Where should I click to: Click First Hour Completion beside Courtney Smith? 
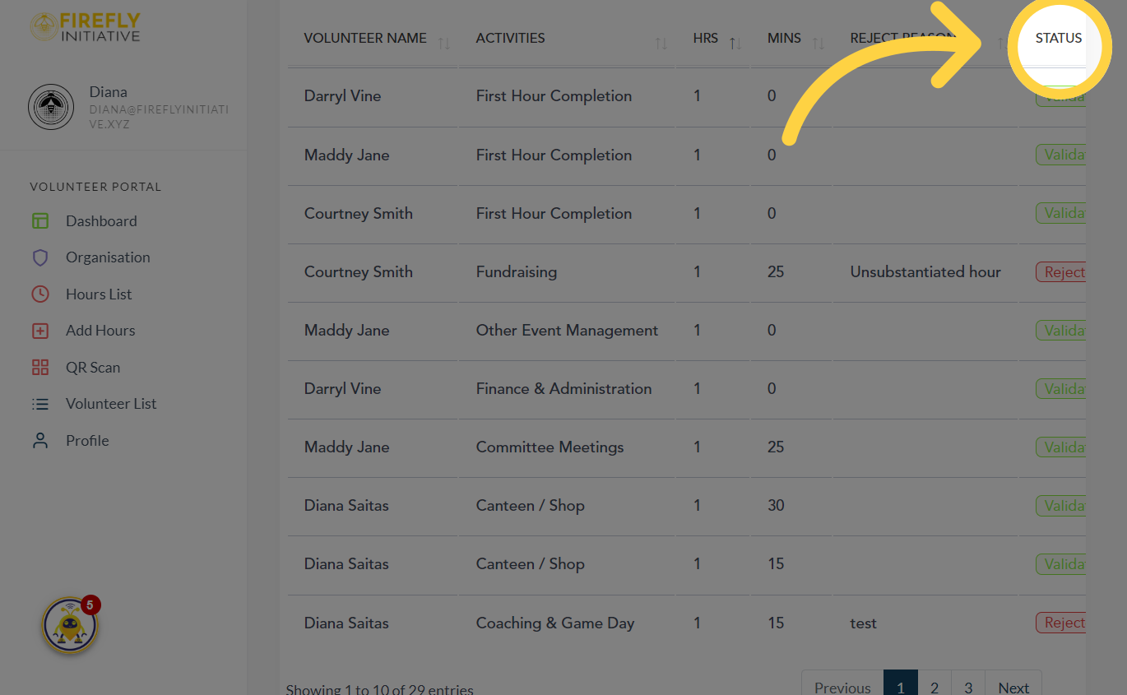click(x=554, y=214)
